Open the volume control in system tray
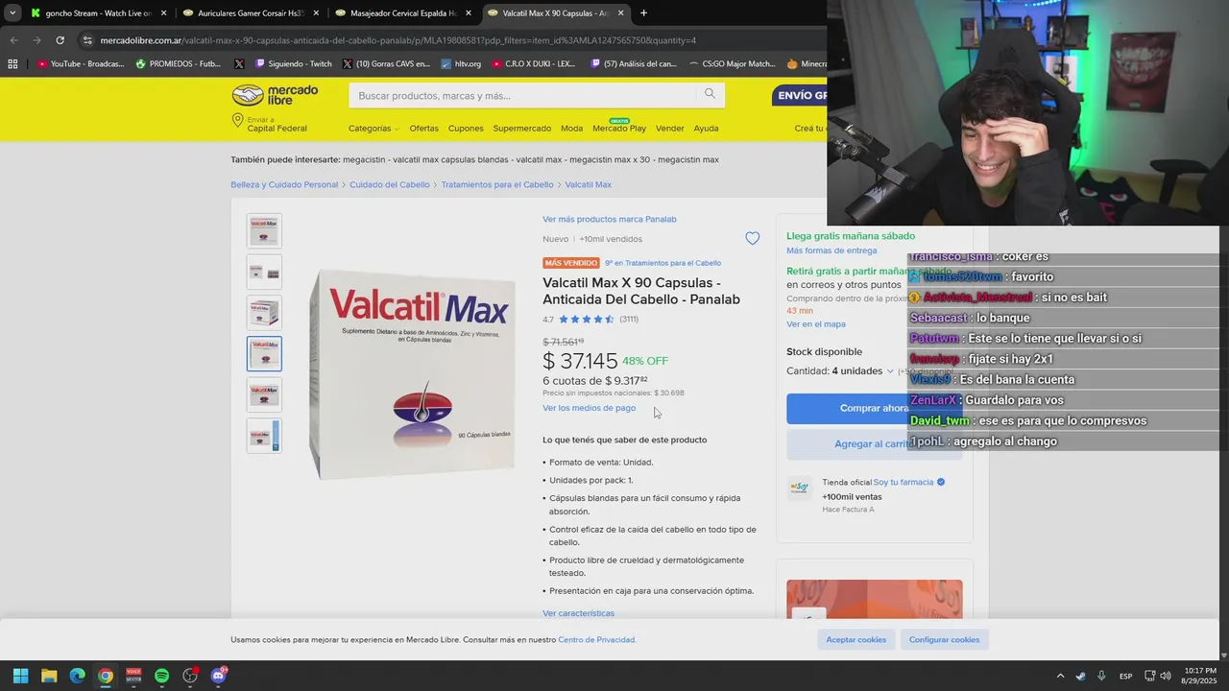This screenshot has height=691, width=1229. (1166, 676)
